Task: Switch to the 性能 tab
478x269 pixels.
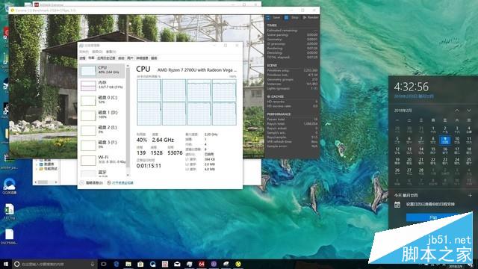Action: 91,58
